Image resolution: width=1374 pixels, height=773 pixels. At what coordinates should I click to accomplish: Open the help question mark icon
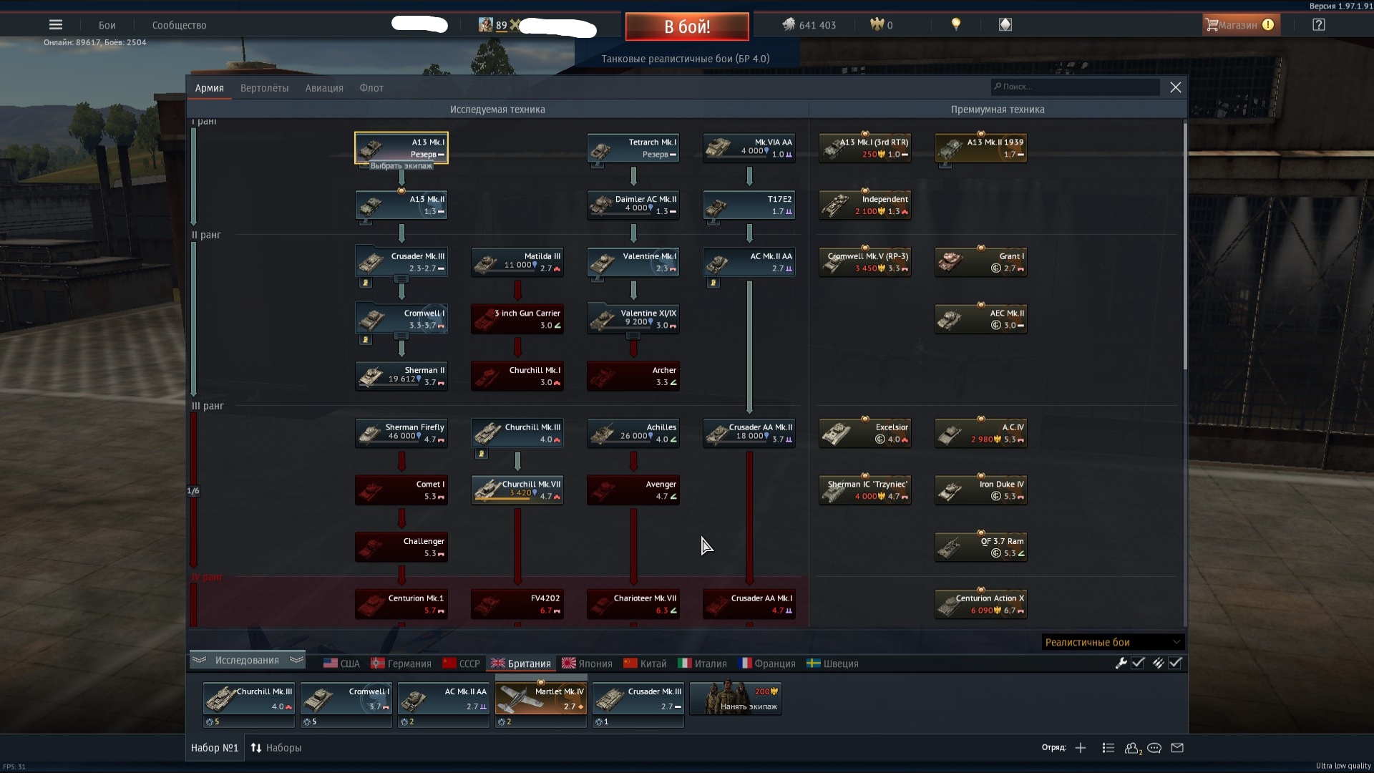pyautogui.click(x=1319, y=25)
